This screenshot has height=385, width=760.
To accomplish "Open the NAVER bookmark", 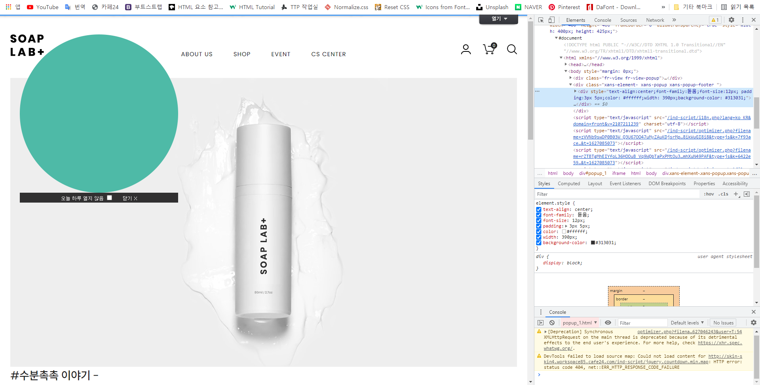I will click(x=528, y=7).
